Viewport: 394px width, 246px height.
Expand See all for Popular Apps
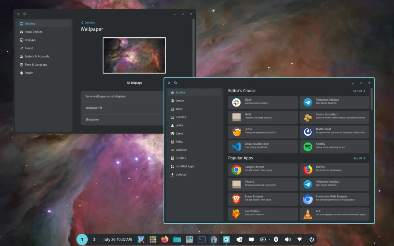click(359, 158)
